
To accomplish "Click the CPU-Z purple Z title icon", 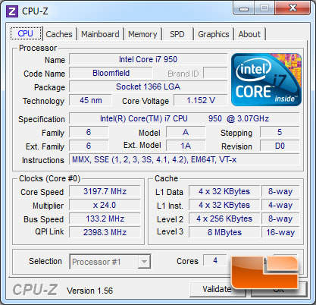I will coord(12,11).
